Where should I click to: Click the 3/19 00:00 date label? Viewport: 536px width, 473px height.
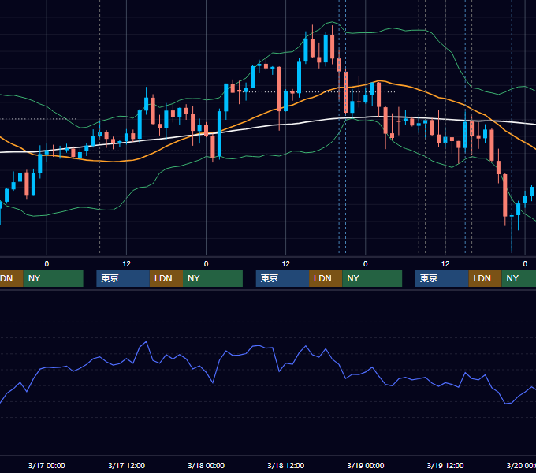pyautogui.click(x=366, y=465)
